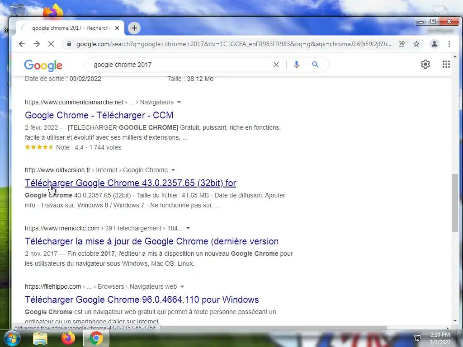Open the Google apps grid
This screenshot has width=463, height=347.
pyautogui.click(x=446, y=64)
